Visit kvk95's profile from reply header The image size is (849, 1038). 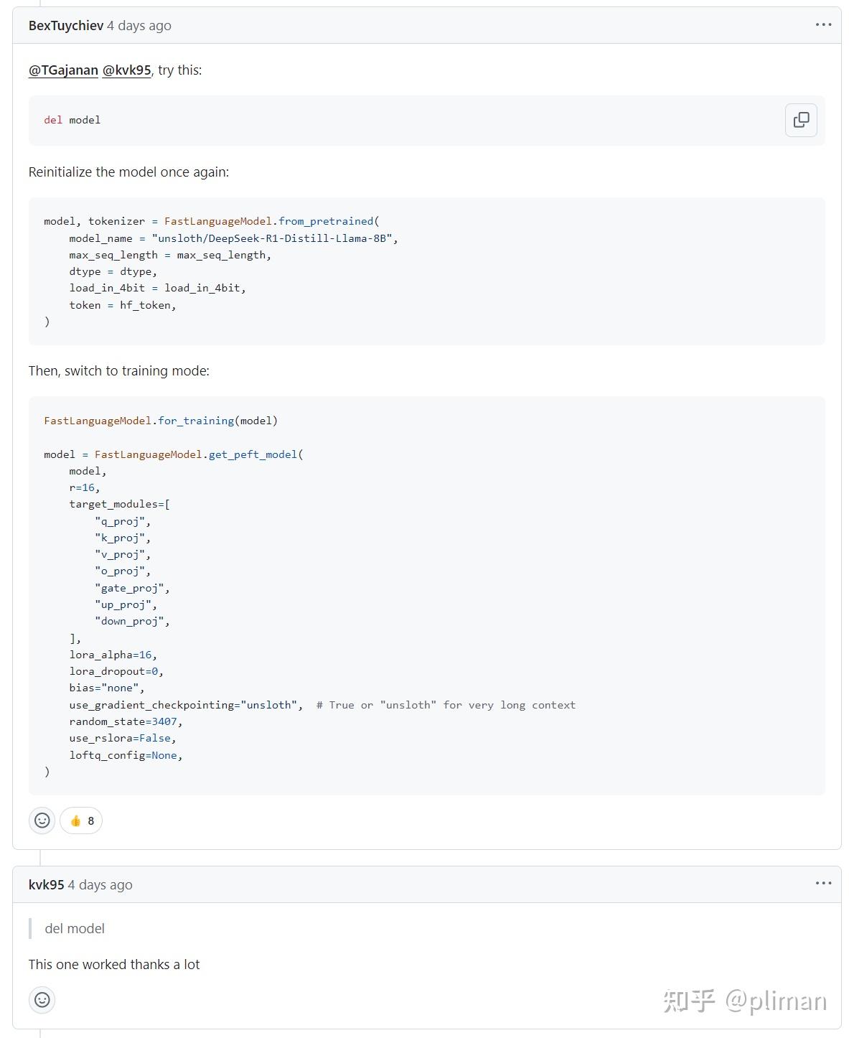coord(47,884)
